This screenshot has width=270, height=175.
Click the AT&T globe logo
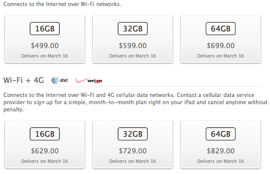click(x=55, y=80)
